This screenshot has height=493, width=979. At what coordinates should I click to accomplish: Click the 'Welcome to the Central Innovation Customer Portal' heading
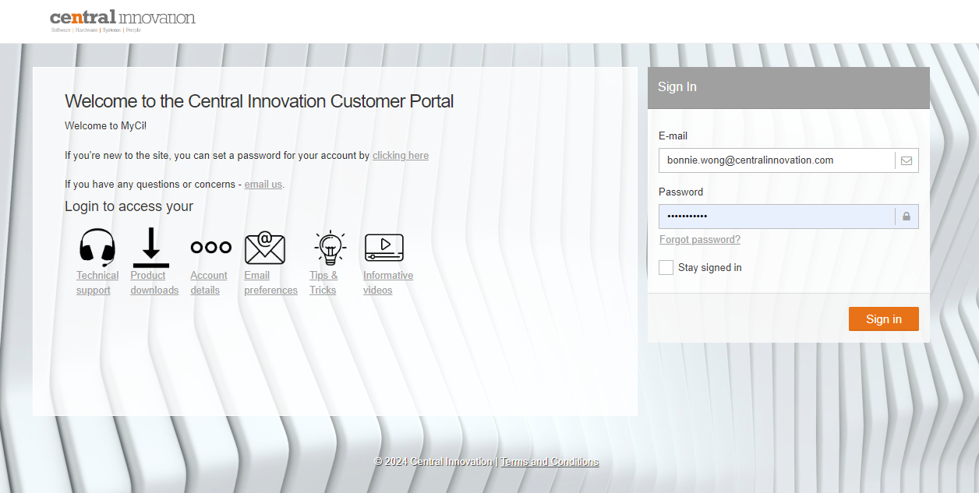click(x=260, y=101)
